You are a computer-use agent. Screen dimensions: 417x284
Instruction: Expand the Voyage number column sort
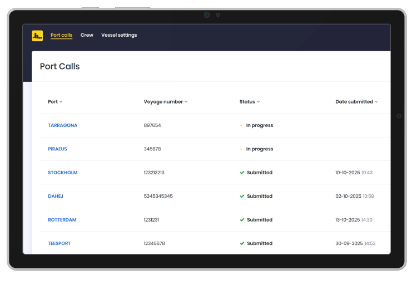pos(186,102)
